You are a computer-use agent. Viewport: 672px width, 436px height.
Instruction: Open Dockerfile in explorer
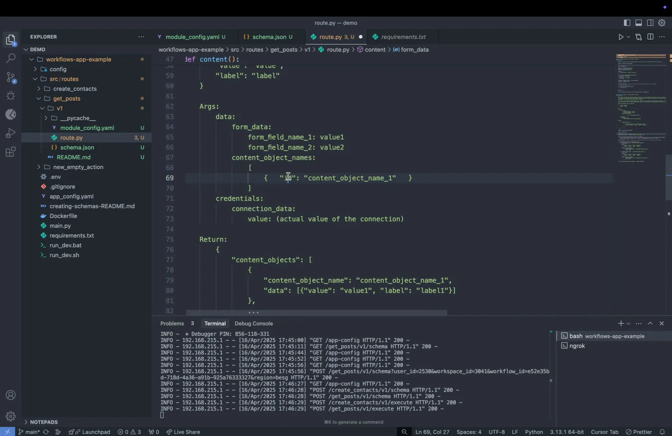[x=63, y=216]
